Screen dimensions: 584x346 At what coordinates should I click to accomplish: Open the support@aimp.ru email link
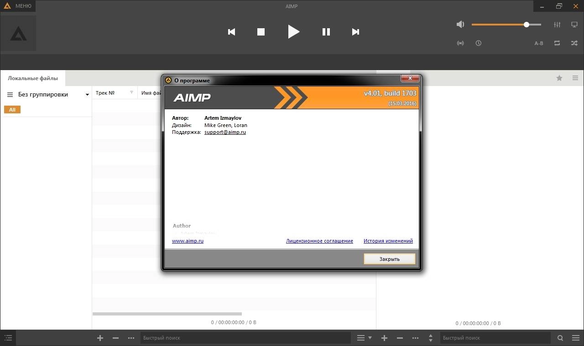pos(225,132)
